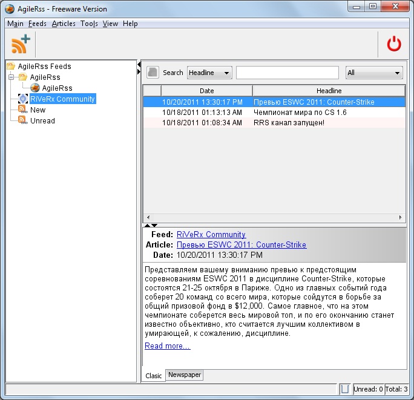Open the Help menu
Viewport: 414px width, 400px height.
(x=130, y=24)
